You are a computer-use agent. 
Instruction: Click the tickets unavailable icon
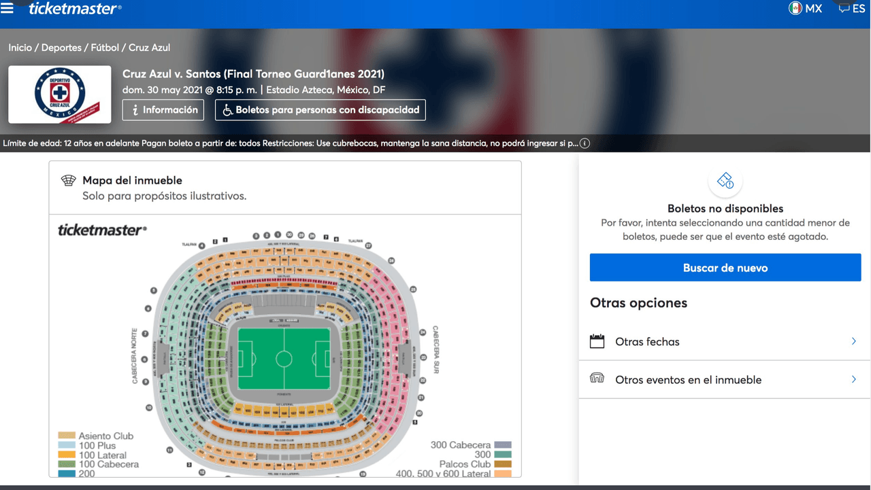(x=725, y=181)
